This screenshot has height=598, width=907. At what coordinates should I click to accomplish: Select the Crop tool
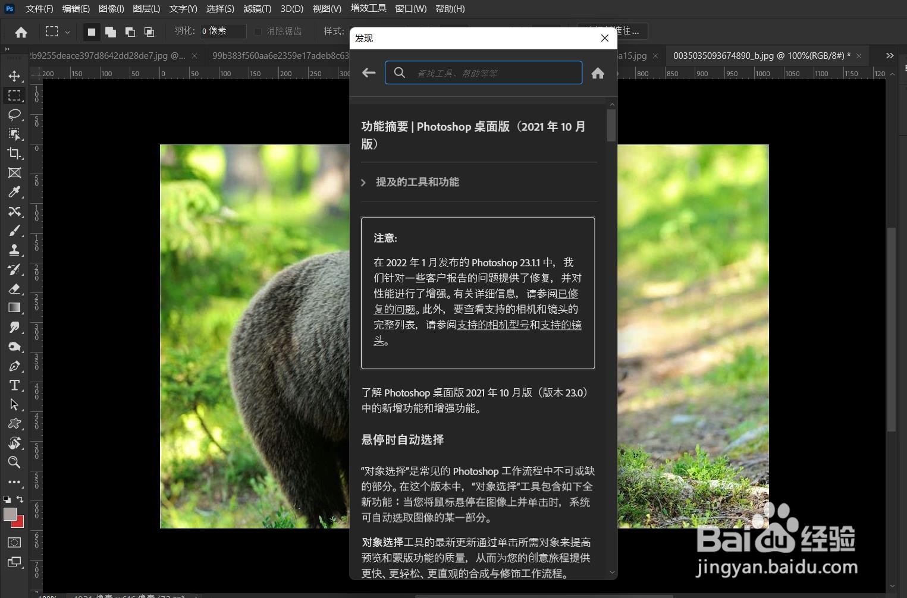pyautogui.click(x=14, y=153)
